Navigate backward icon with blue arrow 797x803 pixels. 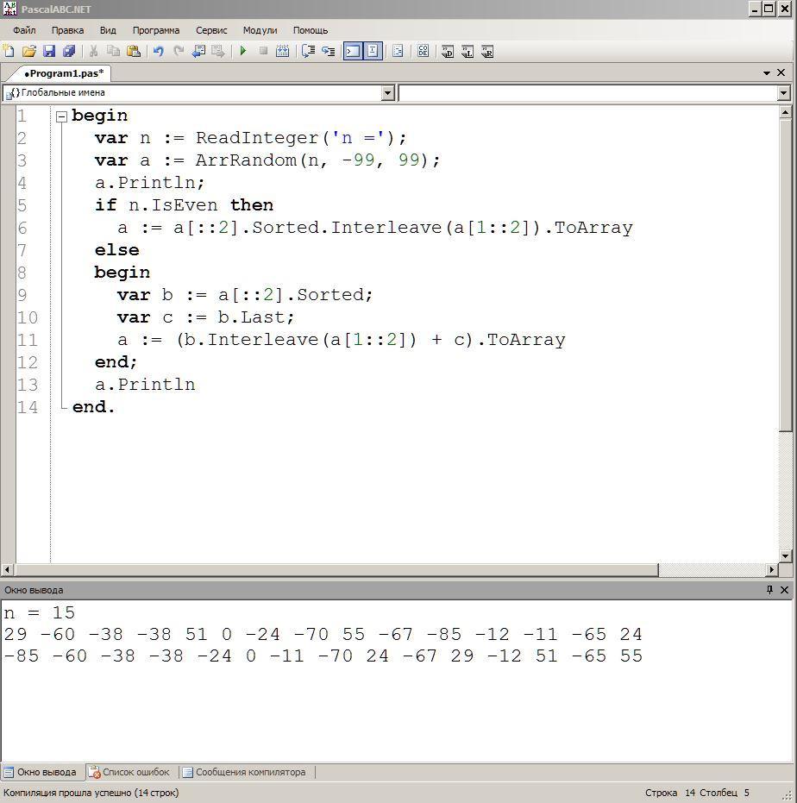198,51
